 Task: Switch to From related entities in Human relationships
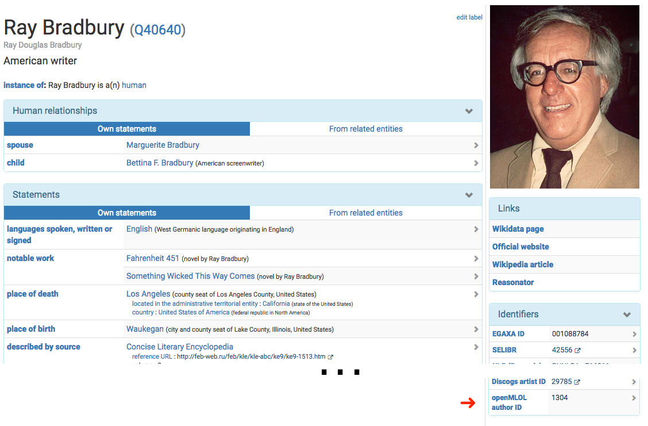pos(366,129)
